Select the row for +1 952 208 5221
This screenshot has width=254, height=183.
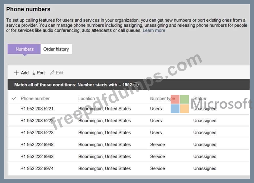tap(37, 109)
